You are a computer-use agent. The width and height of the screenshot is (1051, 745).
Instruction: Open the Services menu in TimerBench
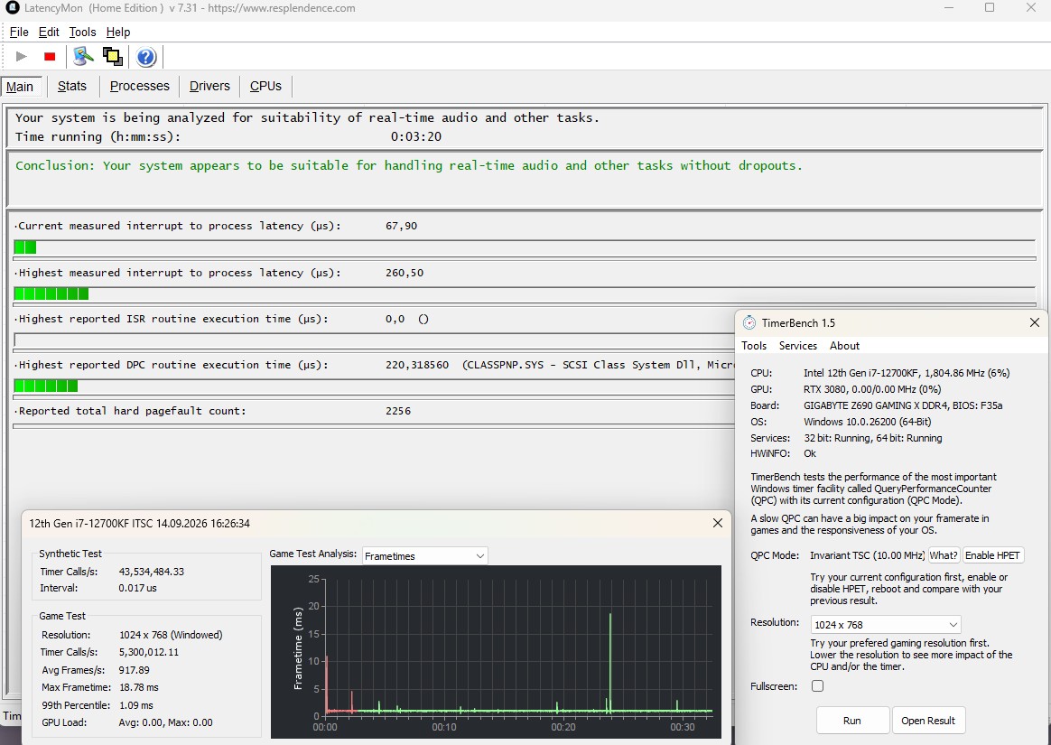797,346
